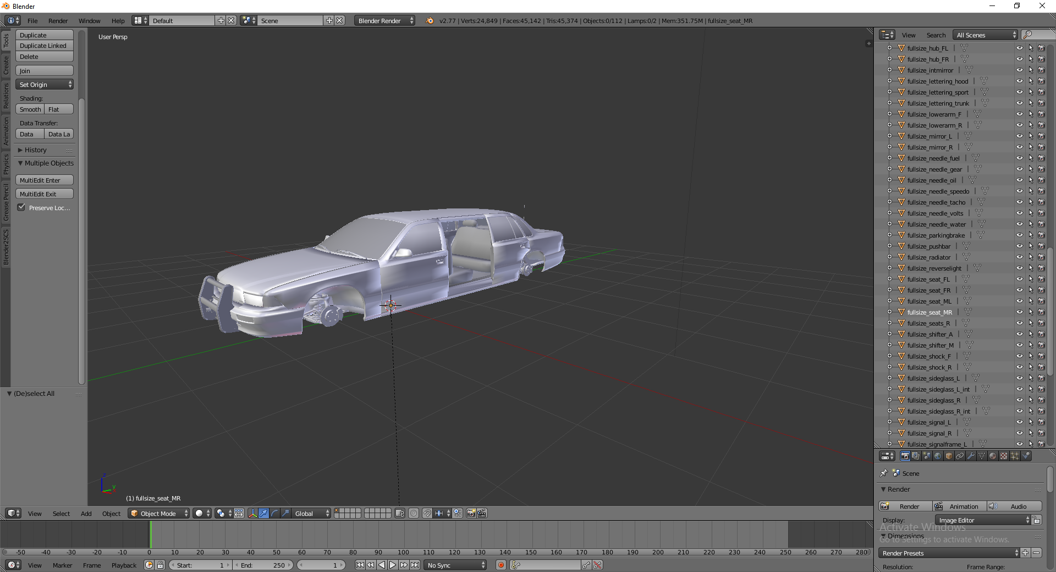Click the MultiEdit Enter button
The image size is (1056, 572).
click(44, 180)
